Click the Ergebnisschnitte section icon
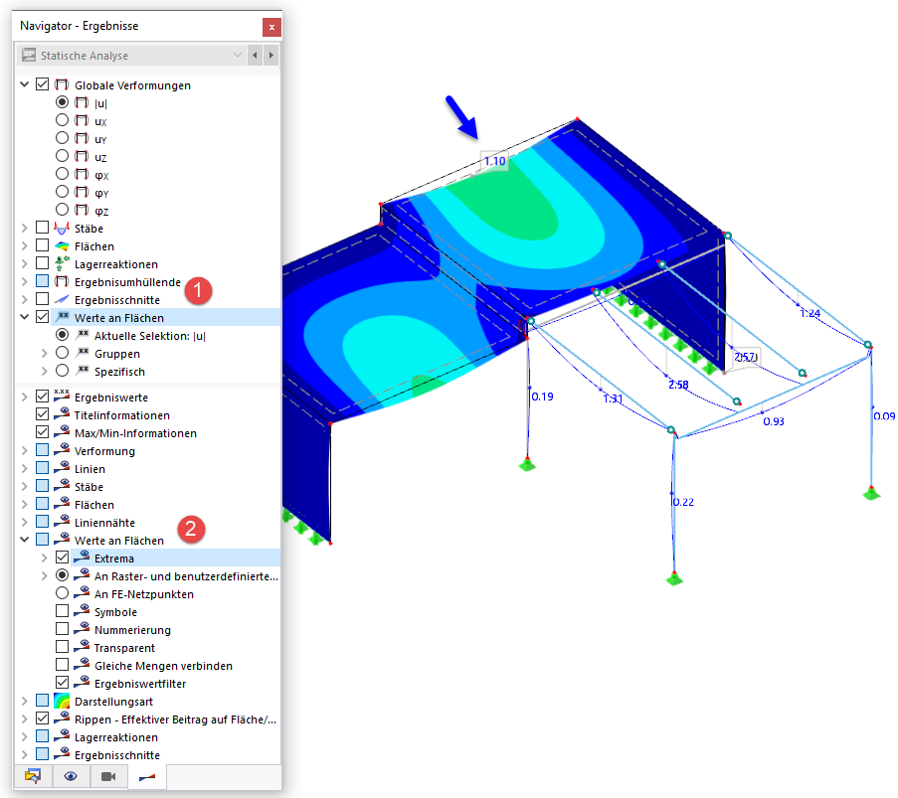Screen dimensions: 898x798 [x=62, y=299]
